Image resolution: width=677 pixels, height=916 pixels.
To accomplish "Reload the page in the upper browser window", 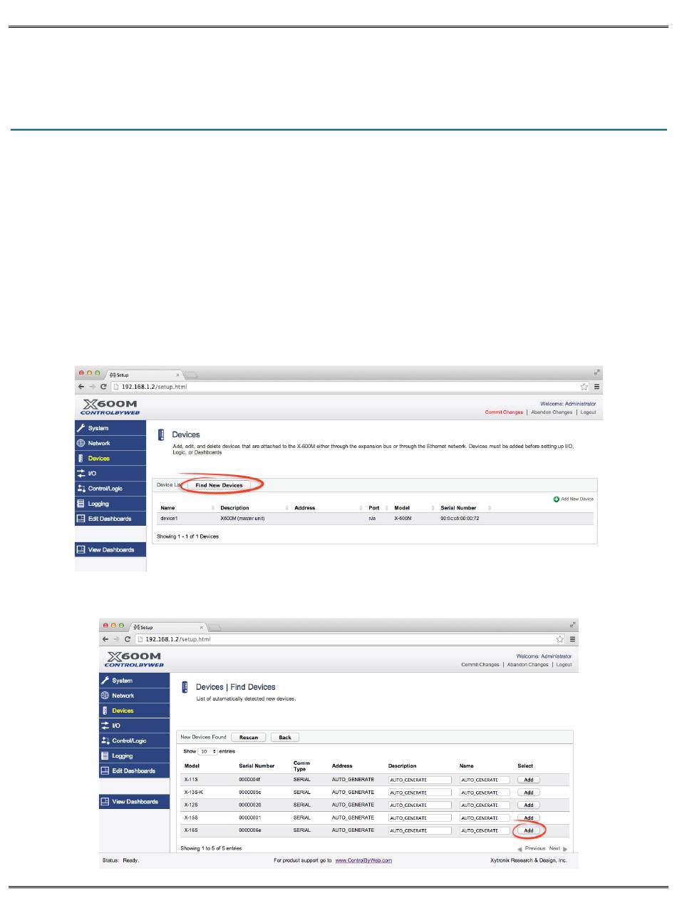I will 104,387.
